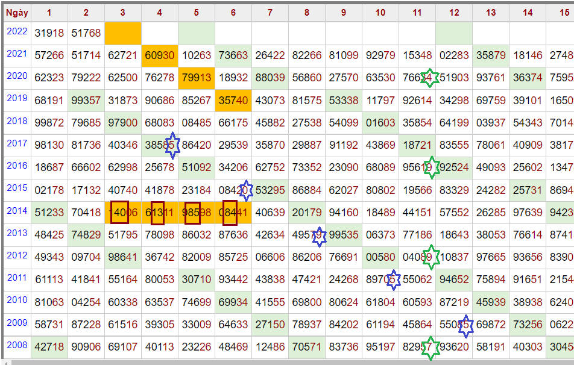Go to the 2012 year link

pos(17,255)
